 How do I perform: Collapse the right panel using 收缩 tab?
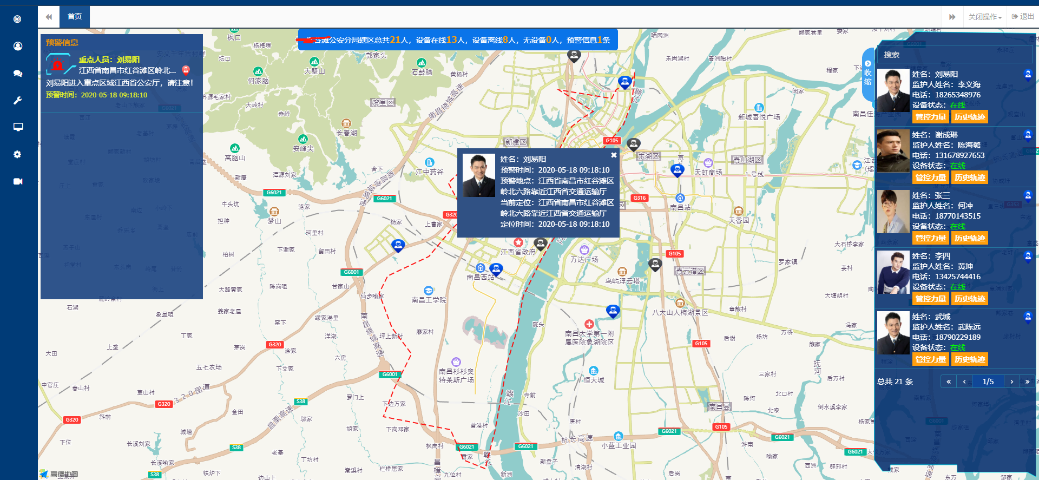(x=867, y=74)
